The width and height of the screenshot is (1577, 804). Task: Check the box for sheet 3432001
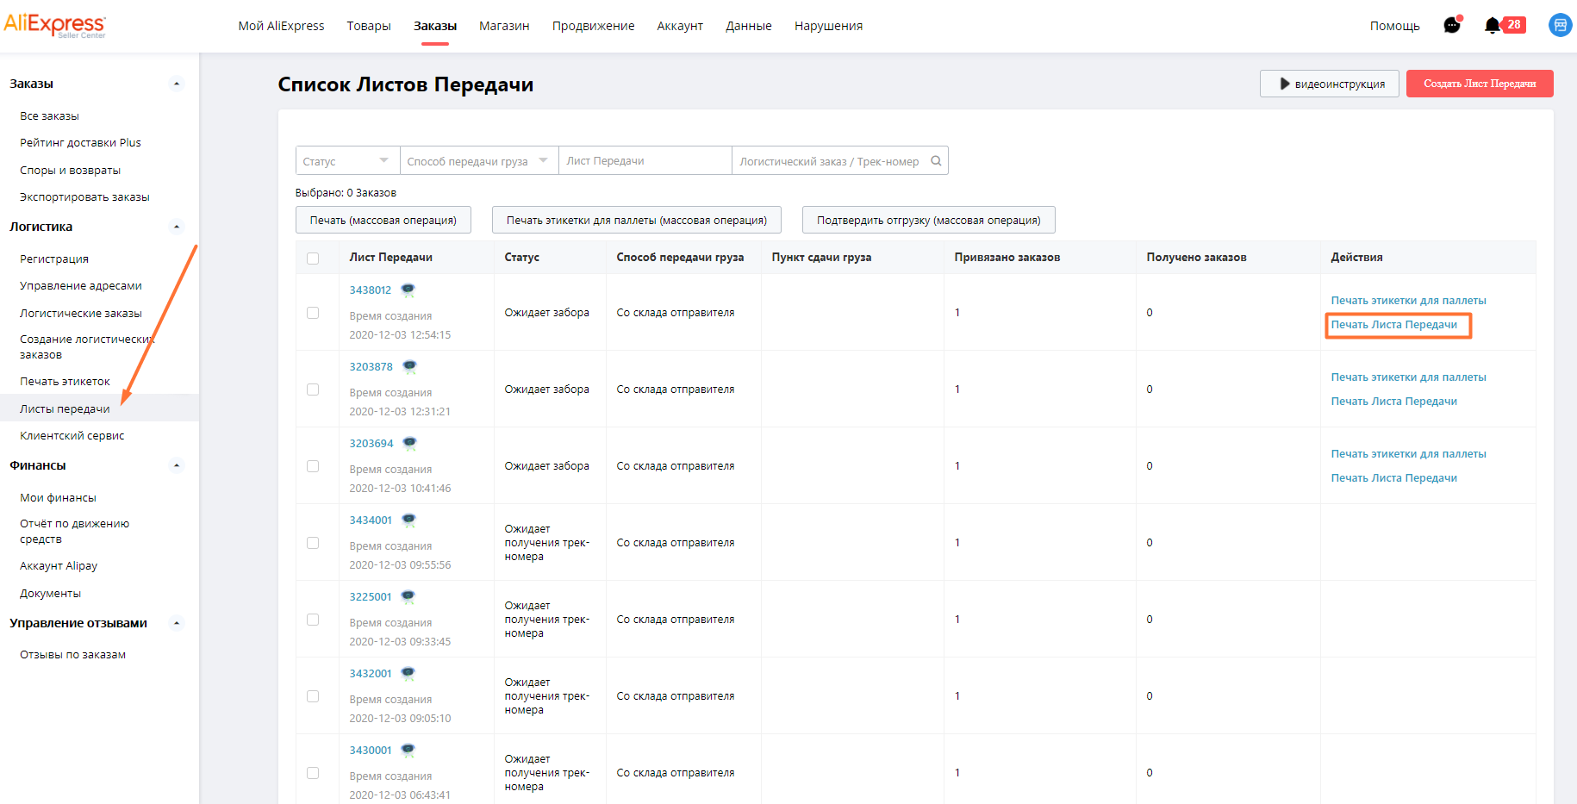[x=313, y=696]
